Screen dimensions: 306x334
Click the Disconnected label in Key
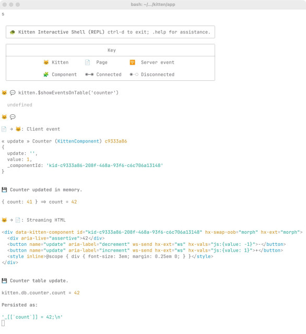click(158, 75)
